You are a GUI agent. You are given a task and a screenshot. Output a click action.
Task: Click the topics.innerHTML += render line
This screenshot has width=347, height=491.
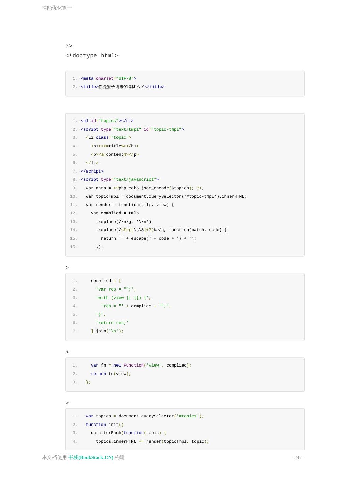pyautogui.click(x=152, y=441)
